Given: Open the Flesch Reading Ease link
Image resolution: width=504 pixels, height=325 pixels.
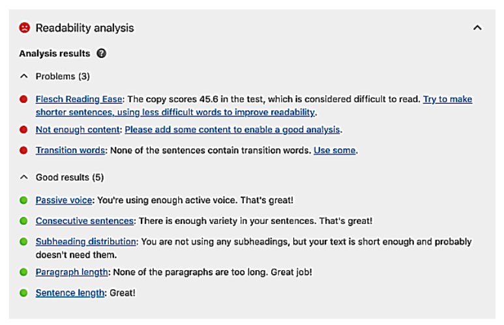Looking at the screenshot, I should coord(79,99).
